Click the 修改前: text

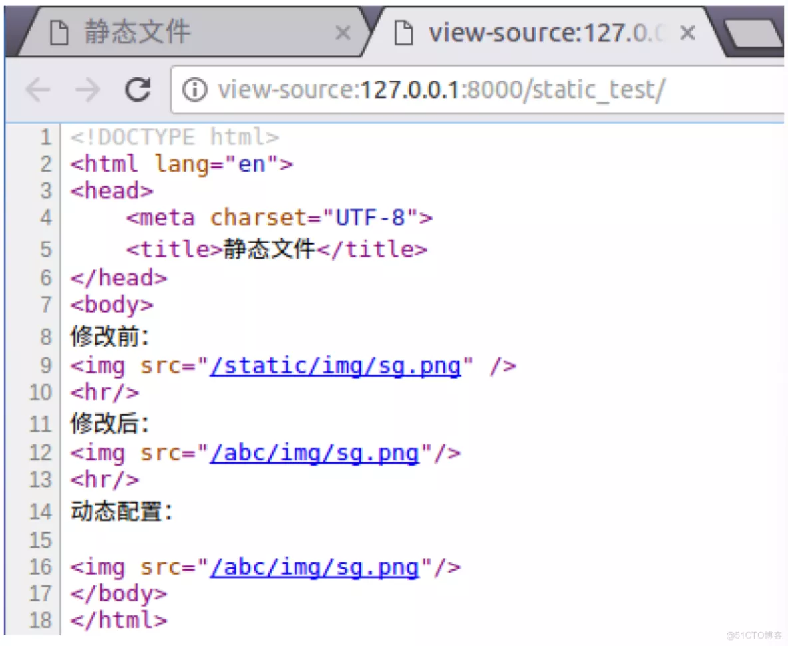[110, 336]
